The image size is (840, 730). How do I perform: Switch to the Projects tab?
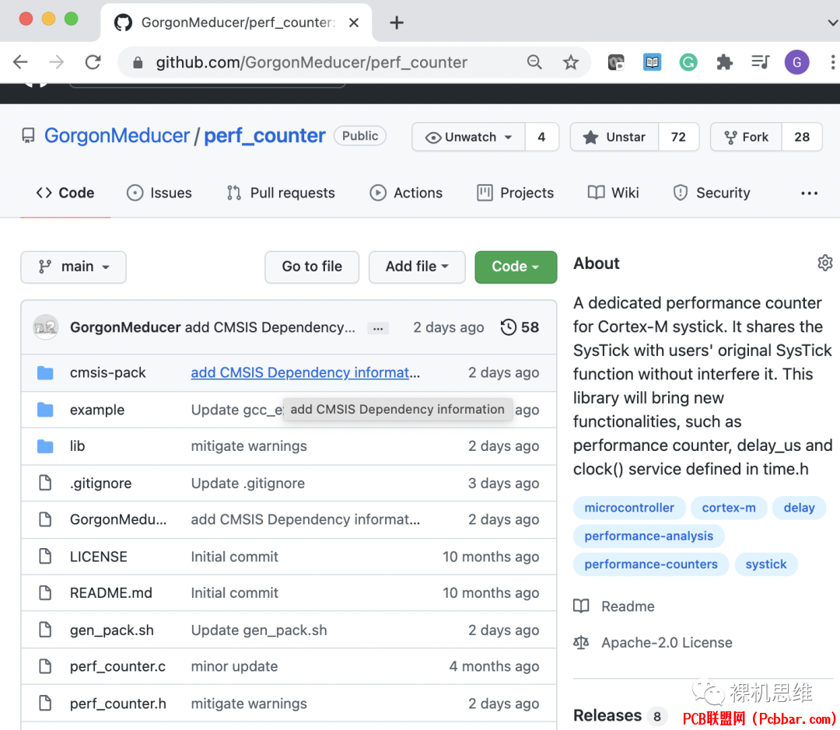pos(516,193)
